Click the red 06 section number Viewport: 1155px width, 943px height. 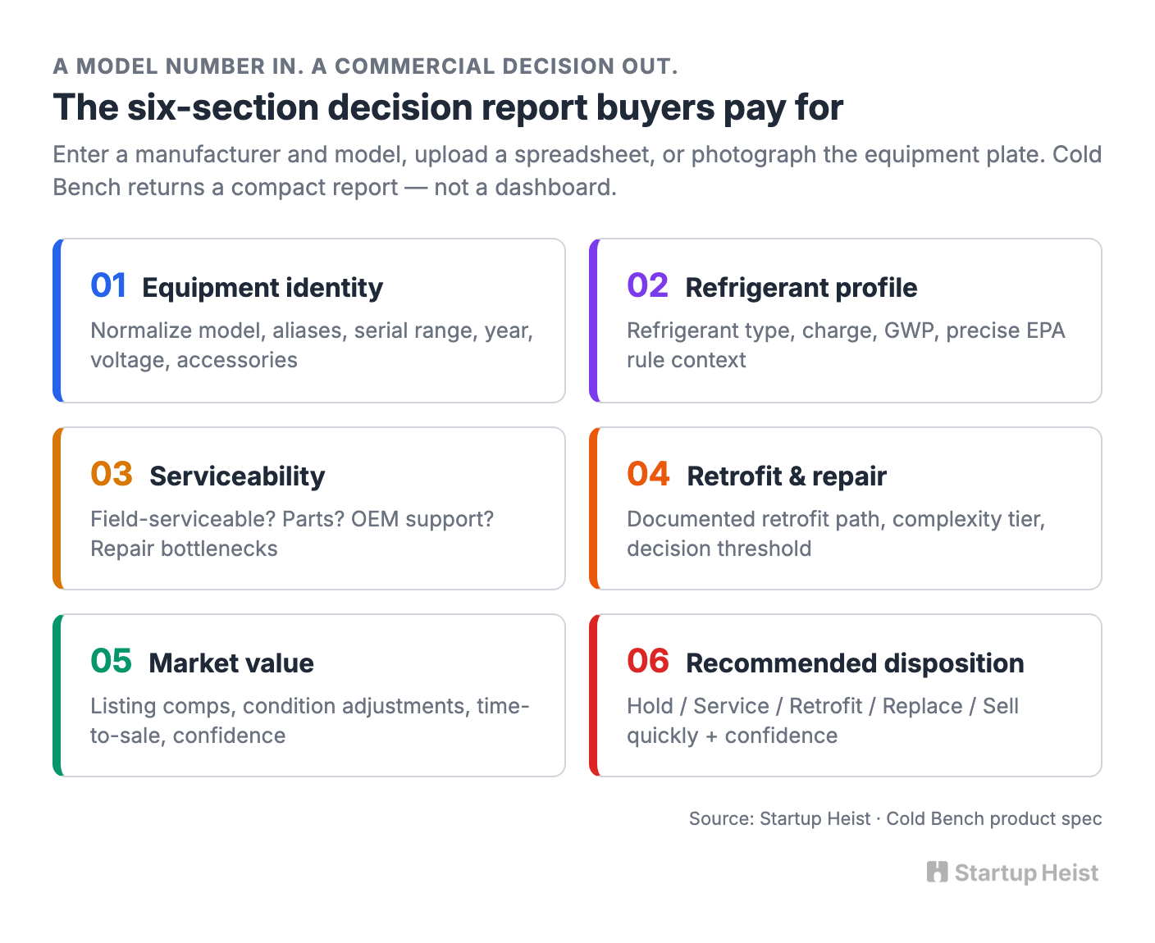(648, 661)
